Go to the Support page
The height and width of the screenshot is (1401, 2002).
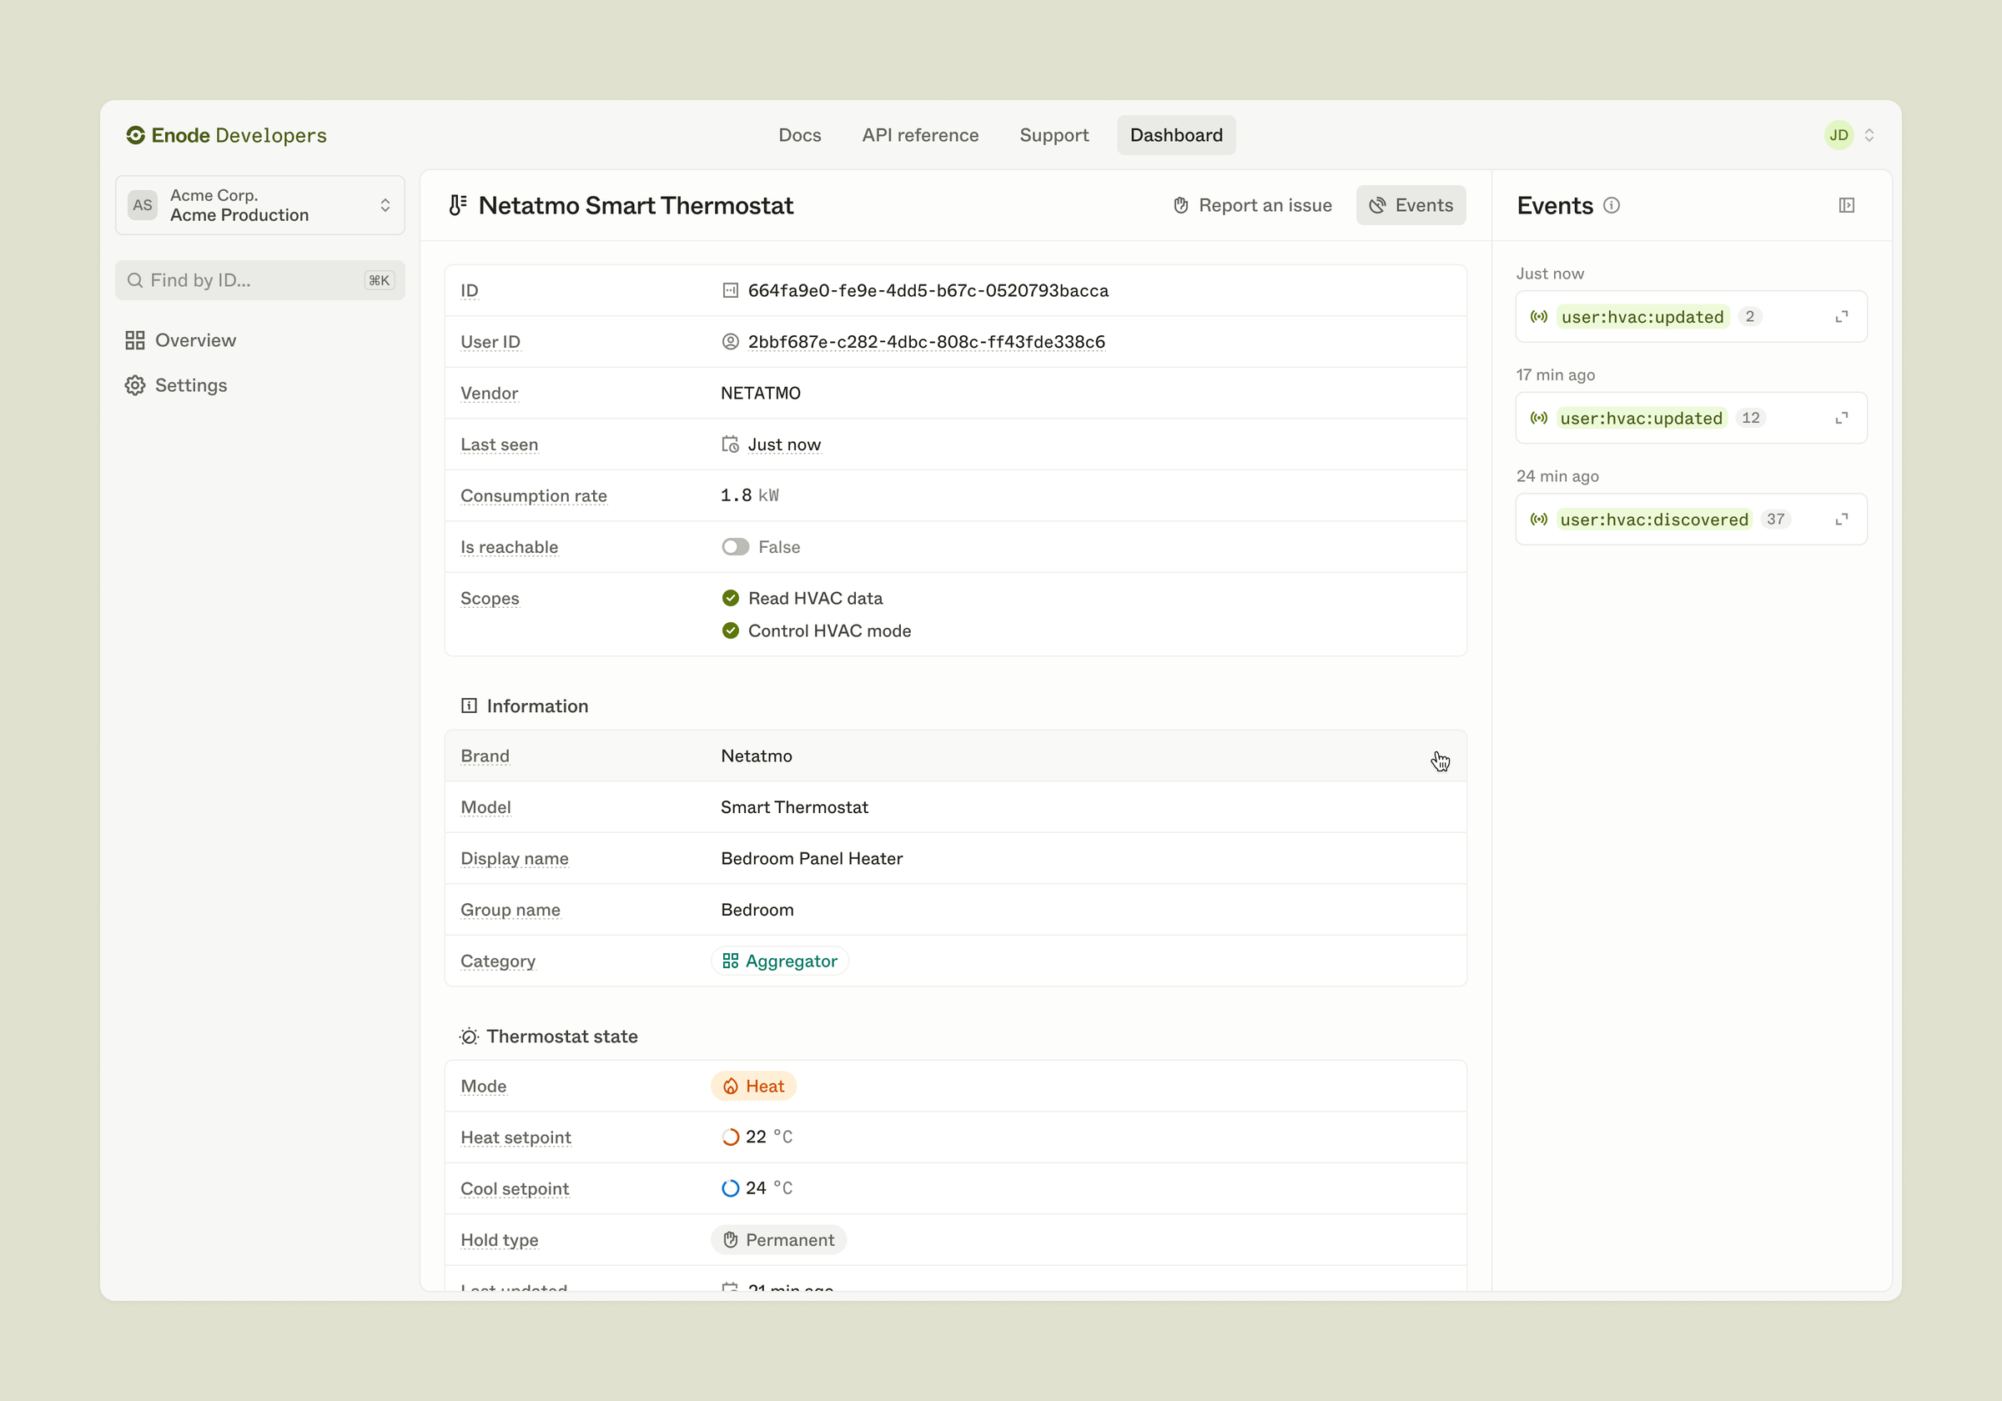tap(1054, 135)
